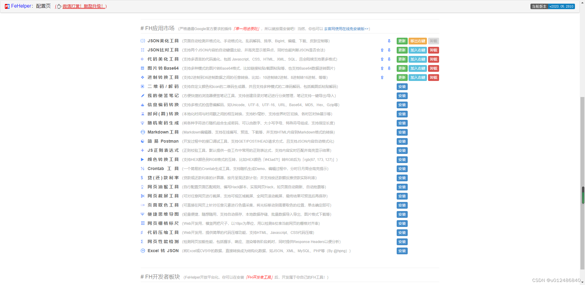Screen dimensions: 585x285
Task: Uninstall 进制转换工具 with 卸载
Action: click(434, 78)
